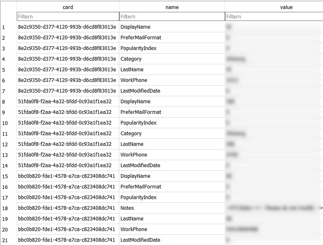The width and height of the screenshot is (323, 245).
Task: Focus the card column filter field
Action: pos(68,16)
